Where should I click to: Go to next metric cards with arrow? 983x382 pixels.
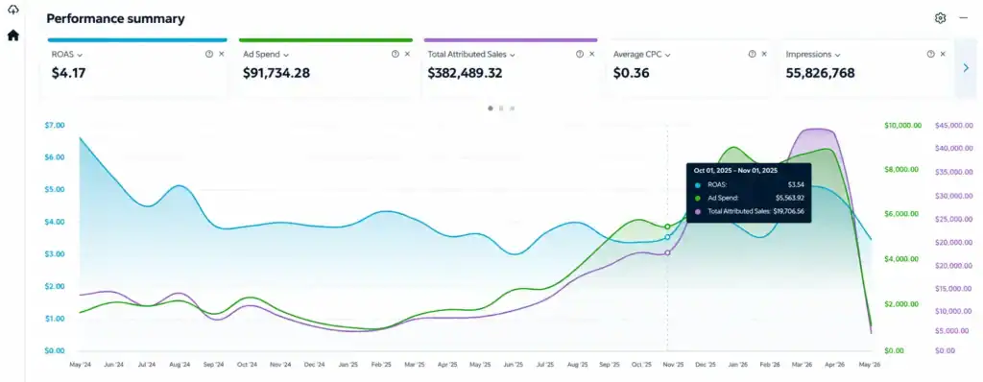coord(966,68)
